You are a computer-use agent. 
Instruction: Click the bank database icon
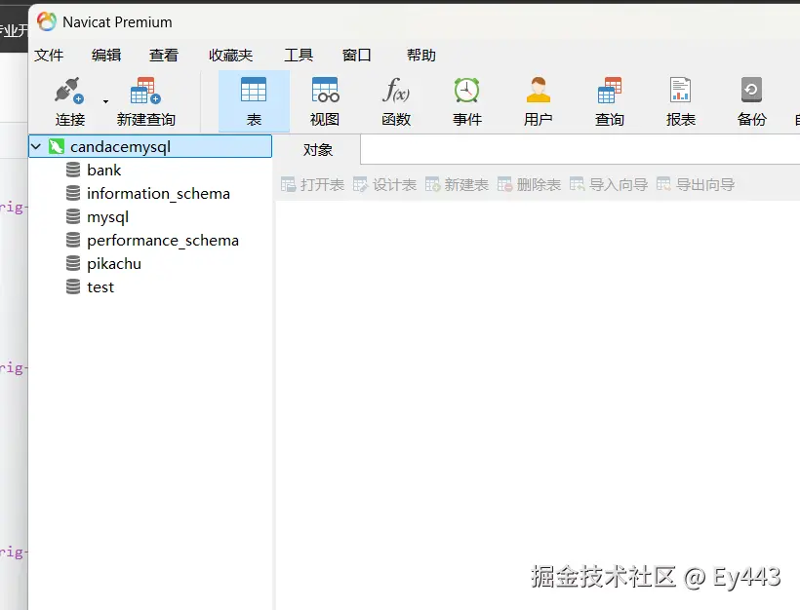pos(73,170)
